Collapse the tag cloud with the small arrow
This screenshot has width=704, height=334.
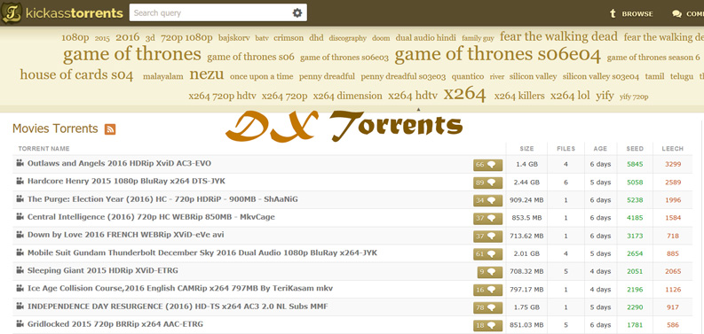(x=418, y=109)
